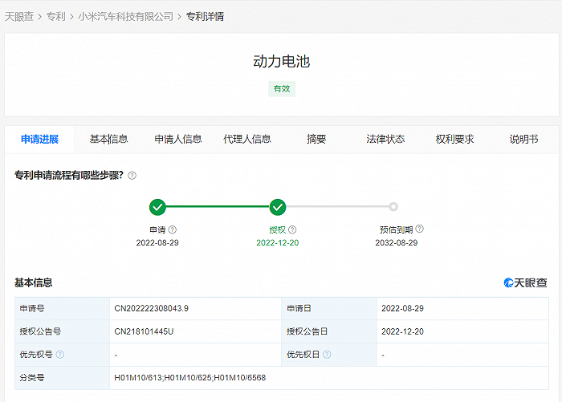Click the 天眼查 logo above the table
Image resolution: width=562 pixels, height=402 pixels.
(x=525, y=283)
